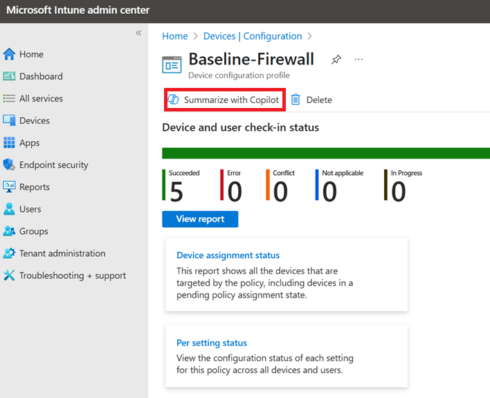Screen dimensions: 490x398
Task: Click the green check-in status bar
Action: [325, 153]
